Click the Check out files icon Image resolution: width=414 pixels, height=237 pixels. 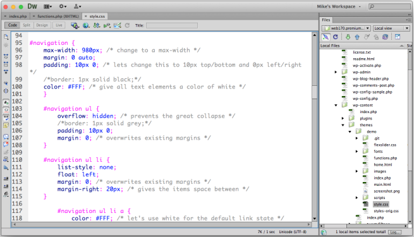coord(367,37)
